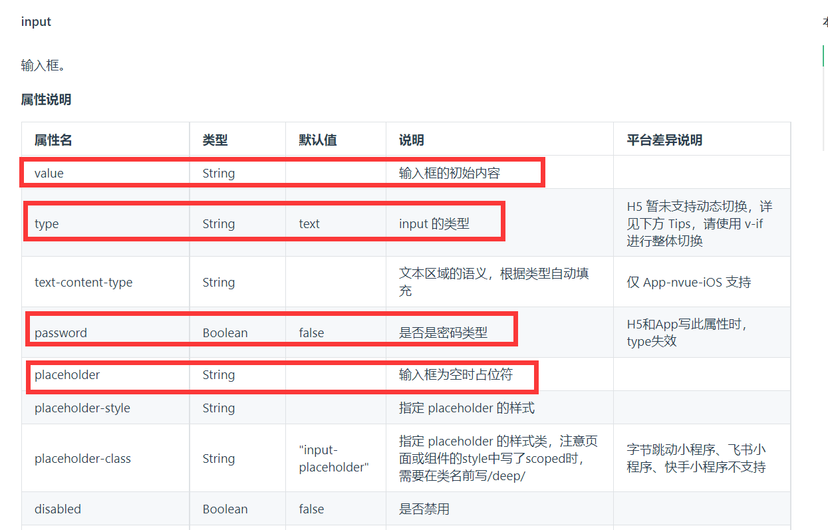Select the description "input 的类型"
This screenshot has height=530, width=828.
click(434, 224)
